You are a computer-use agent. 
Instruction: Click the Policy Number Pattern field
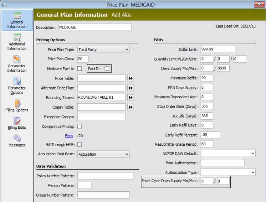[x=106, y=176]
